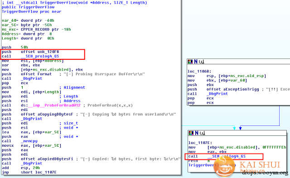Select the 'Address= dword ptr 8' declaration

point(27,34)
